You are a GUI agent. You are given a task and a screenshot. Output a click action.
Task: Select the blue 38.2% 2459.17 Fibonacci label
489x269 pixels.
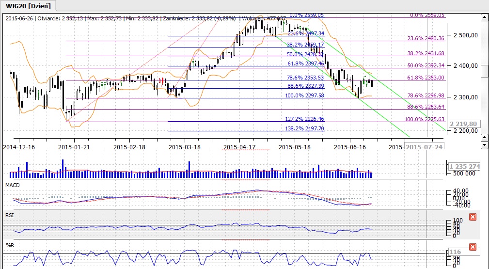(x=305, y=45)
